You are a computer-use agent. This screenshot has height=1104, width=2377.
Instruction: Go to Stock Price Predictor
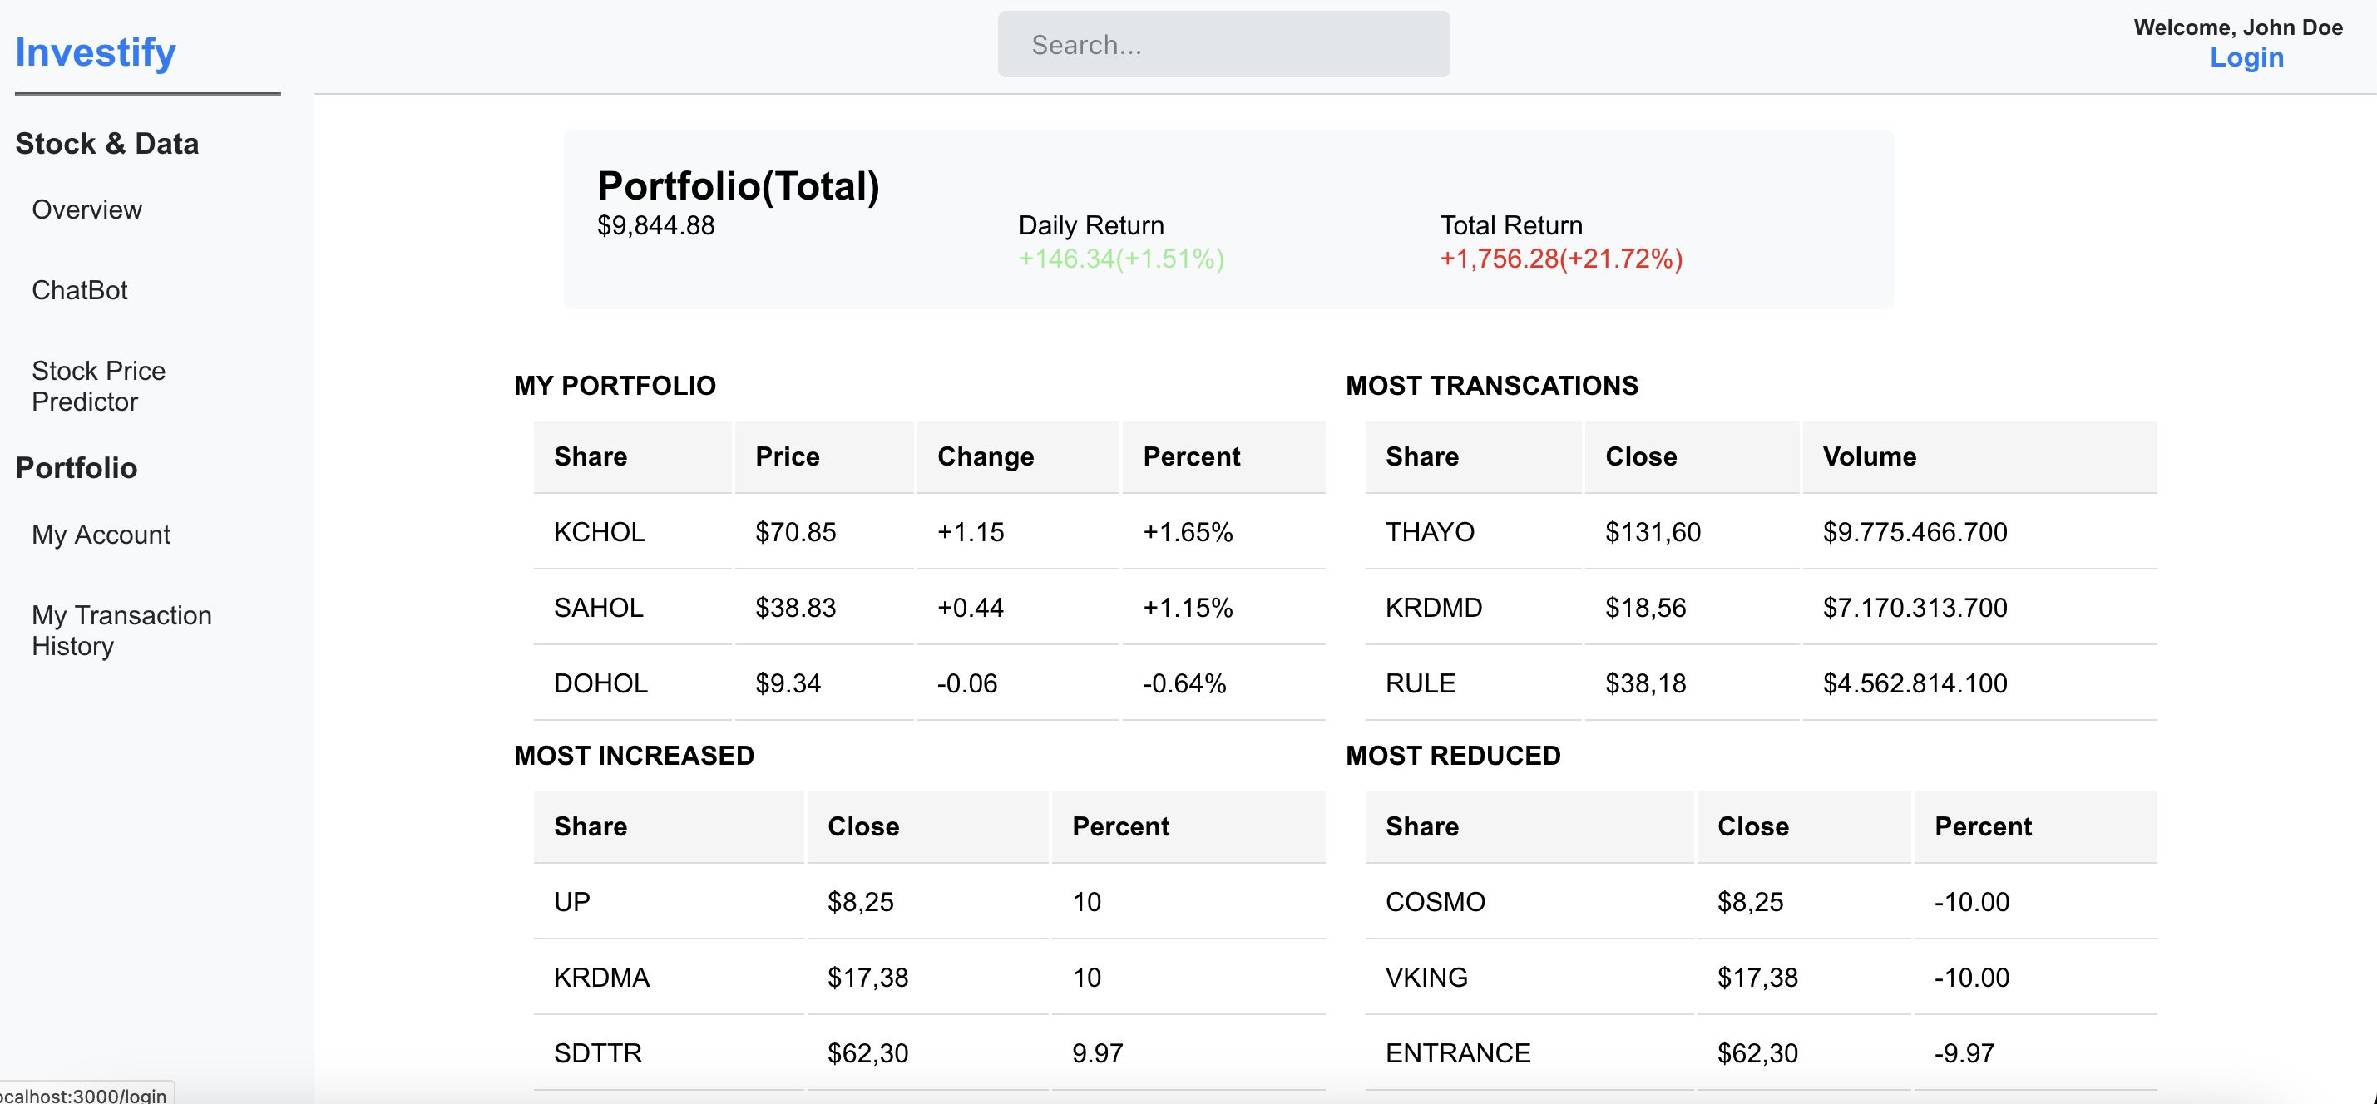click(x=99, y=386)
